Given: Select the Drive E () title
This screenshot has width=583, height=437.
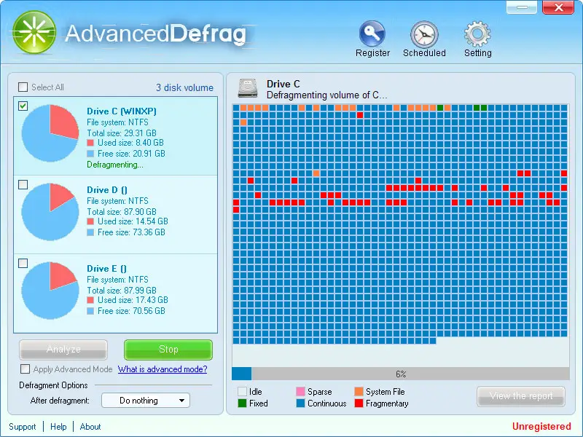Looking at the screenshot, I should 106,269.
